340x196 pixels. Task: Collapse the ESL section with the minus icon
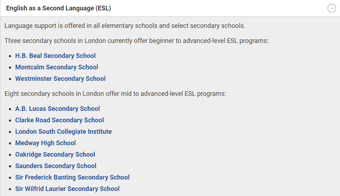331,8
